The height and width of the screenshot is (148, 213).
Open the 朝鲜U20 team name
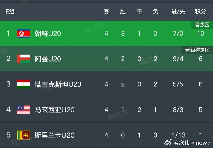click(x=48, y=33)
